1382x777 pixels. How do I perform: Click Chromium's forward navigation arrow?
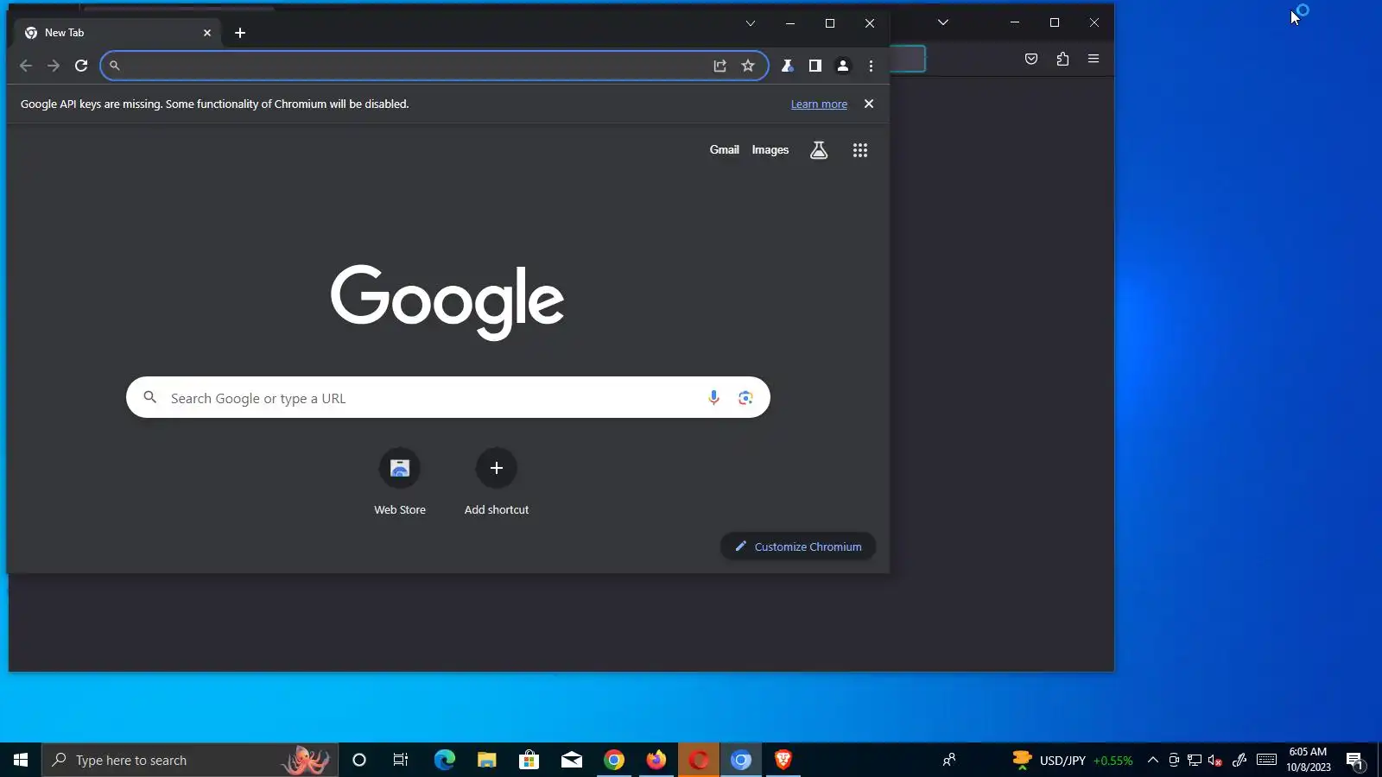54,66
